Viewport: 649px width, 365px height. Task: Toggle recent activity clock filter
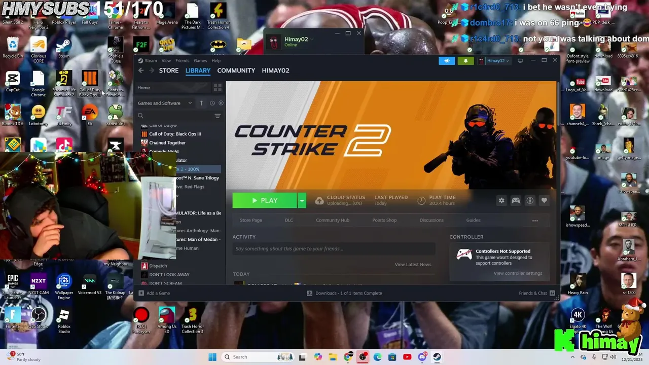point(212,103)
